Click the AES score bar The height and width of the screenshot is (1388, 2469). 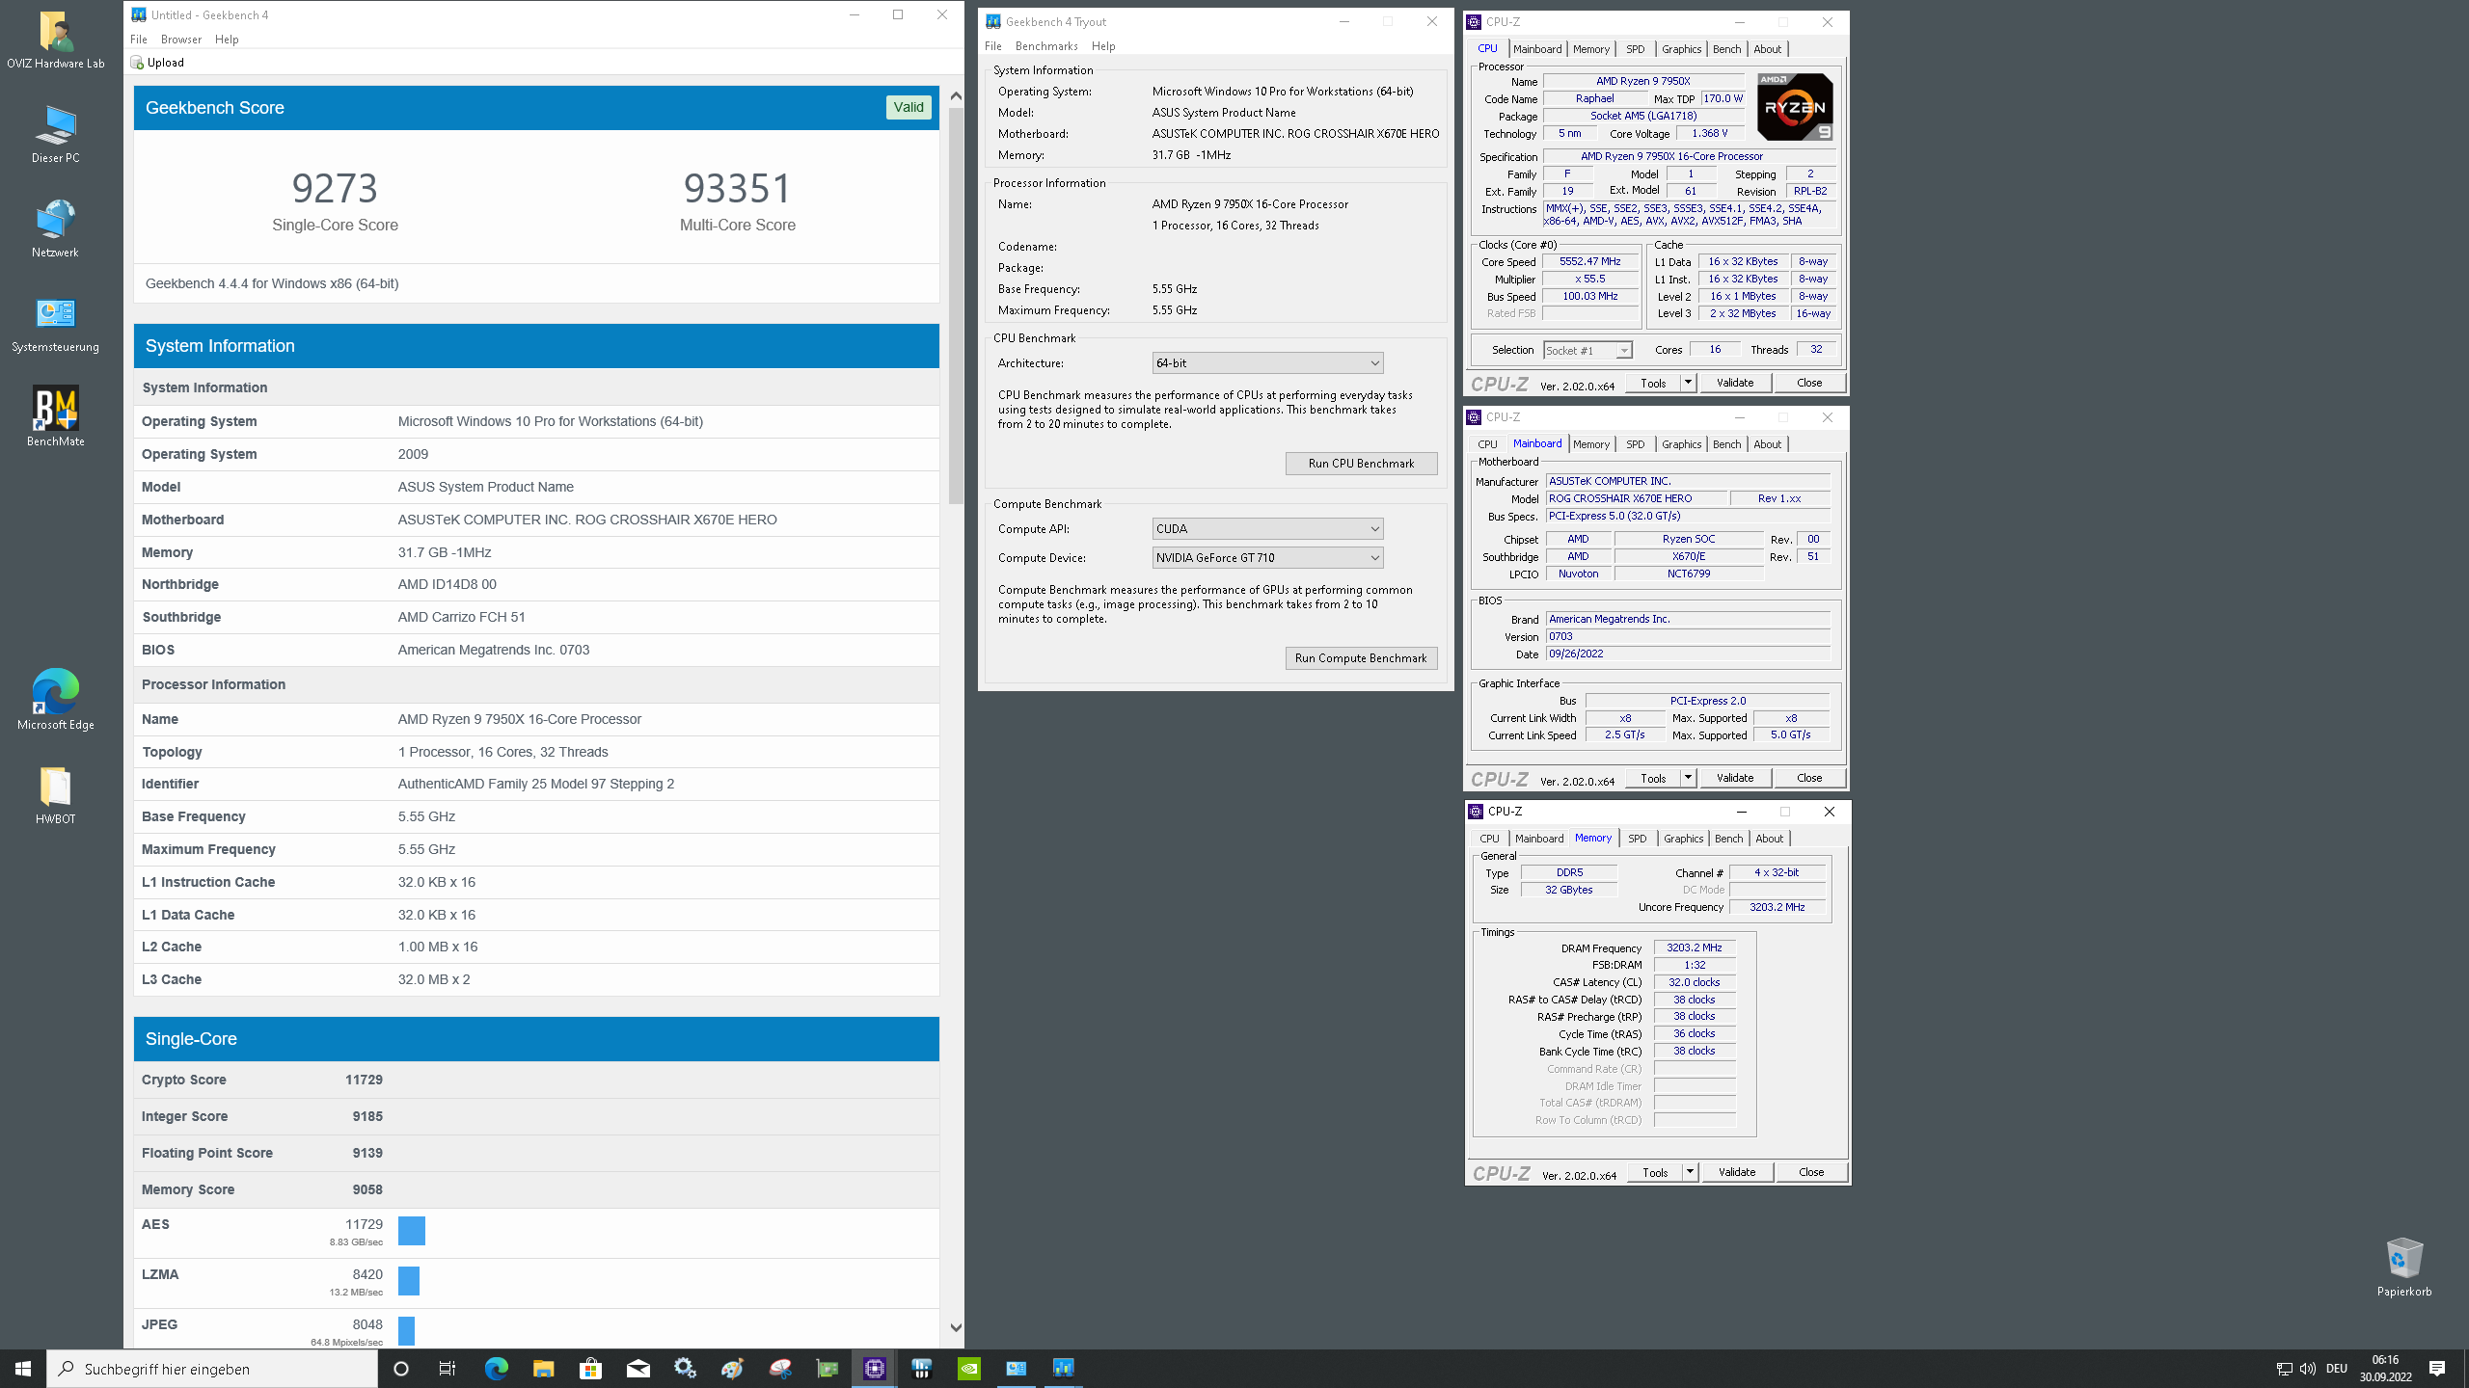pos(412,1231)
